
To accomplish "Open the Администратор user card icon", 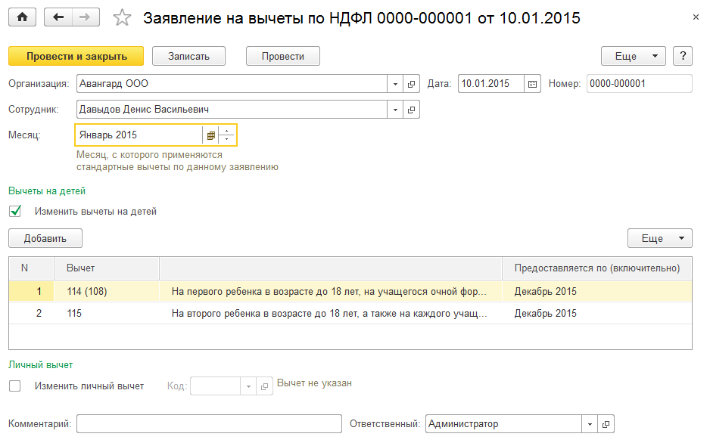I will (606, 424).
